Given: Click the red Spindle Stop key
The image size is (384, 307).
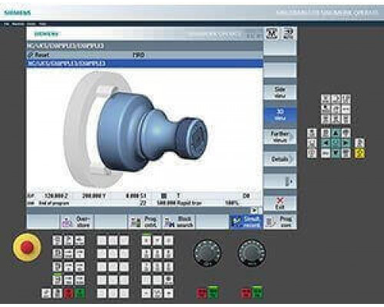Looking at the screenshot, I should (x=202, y=293).
